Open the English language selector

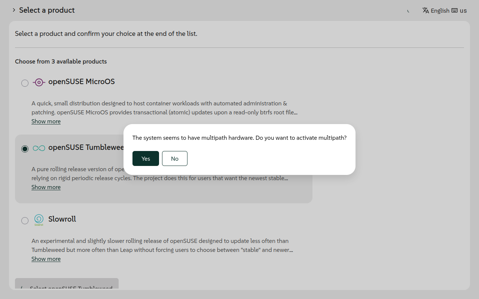click(x=440, y=10)
